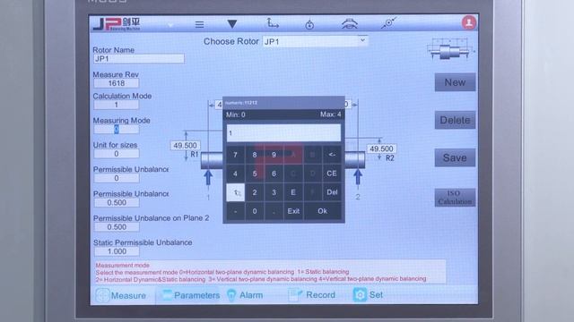574x322 pixels.
Task: Tap the 8 key on the numeric keypad
Action: click(255, 155)
